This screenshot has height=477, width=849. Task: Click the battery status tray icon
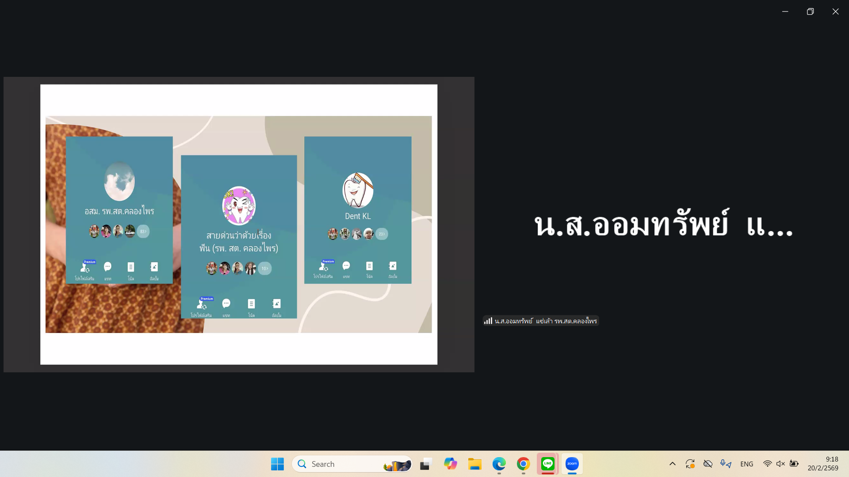tap(794, 464)
